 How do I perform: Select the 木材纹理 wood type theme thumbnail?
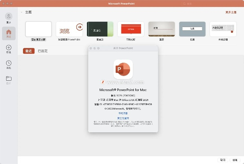[223, 29]
